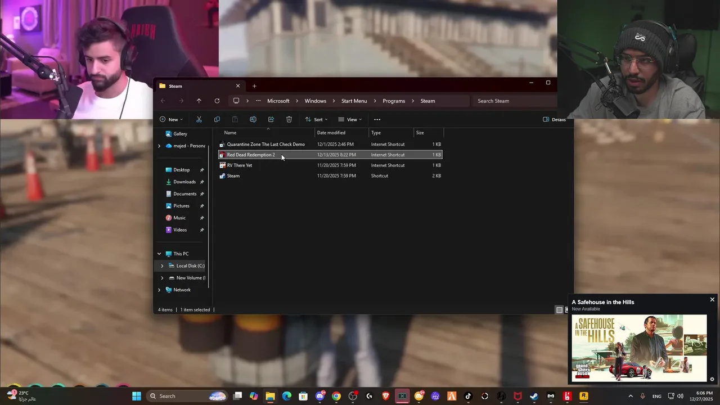This screenshot has width=720, height=405.
Task: Open Brave browser from taskbar
Action: click(x=386, y=396)
